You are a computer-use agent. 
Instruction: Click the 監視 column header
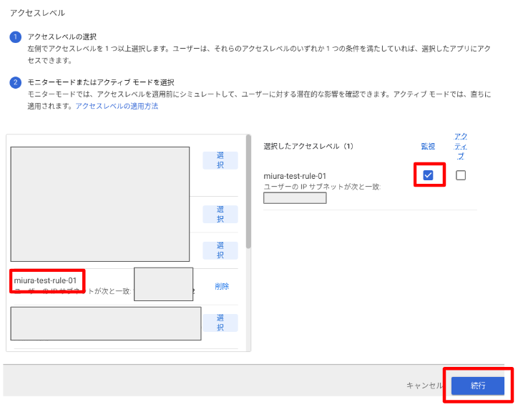point(428,147)
